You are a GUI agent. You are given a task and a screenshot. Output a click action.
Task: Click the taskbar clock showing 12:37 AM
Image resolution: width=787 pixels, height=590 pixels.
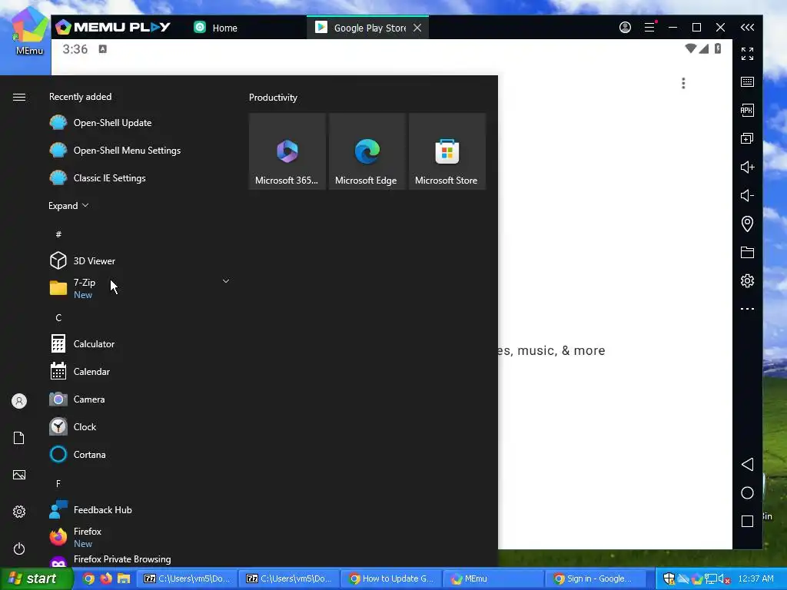756,578
